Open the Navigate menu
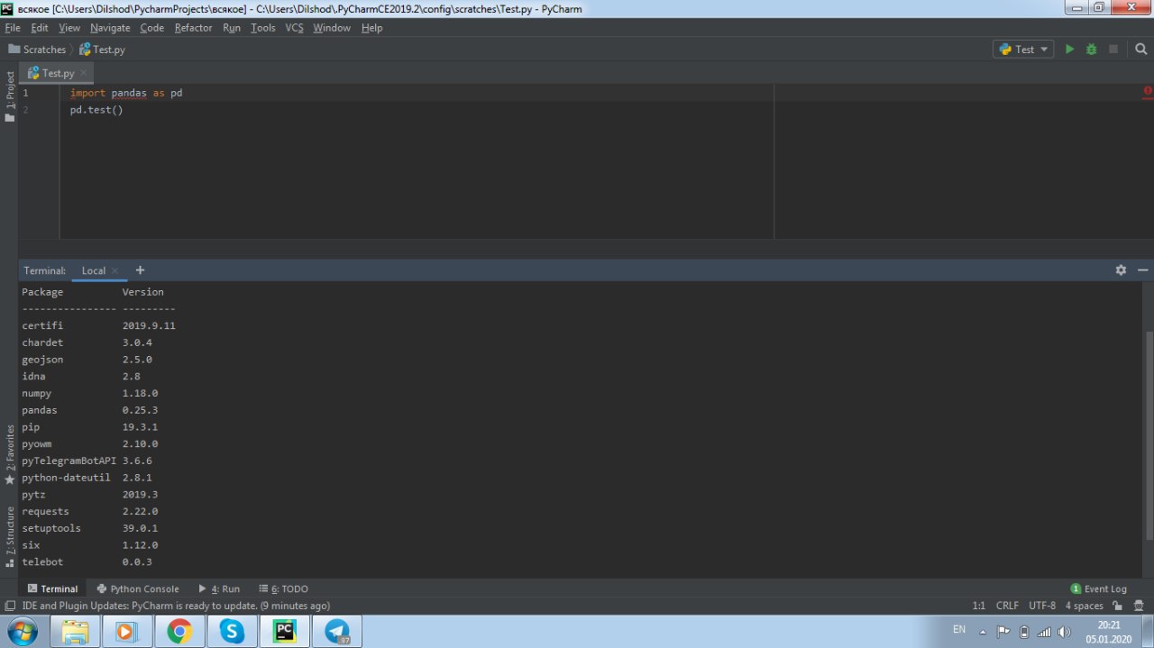This screenshot has height=648, width=1154. click(110, 28)
